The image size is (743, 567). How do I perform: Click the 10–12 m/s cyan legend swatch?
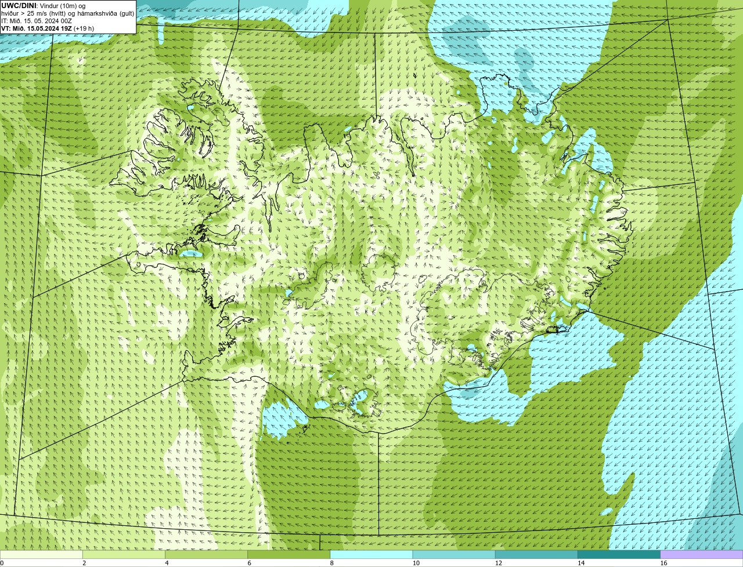[454, 554]
